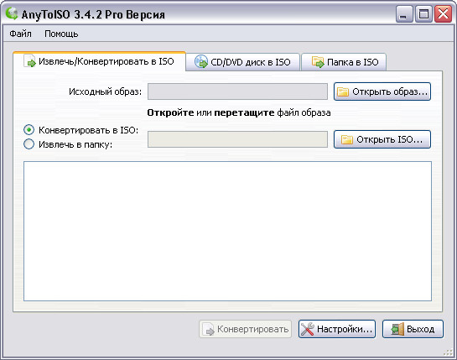Click the AnyToISO app icon in title bar

click(12, 13)
